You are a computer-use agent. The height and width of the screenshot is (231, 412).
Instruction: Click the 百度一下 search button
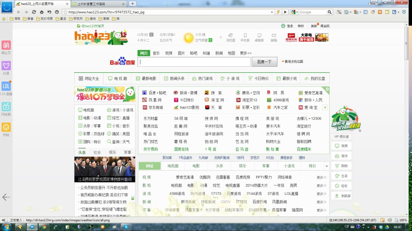point(264,62)
